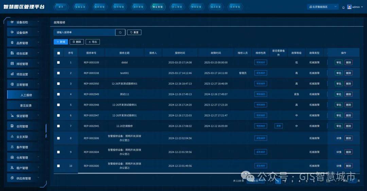
Task: Expand 租户管理 with its chevron
Action: (x=38, y=168)
